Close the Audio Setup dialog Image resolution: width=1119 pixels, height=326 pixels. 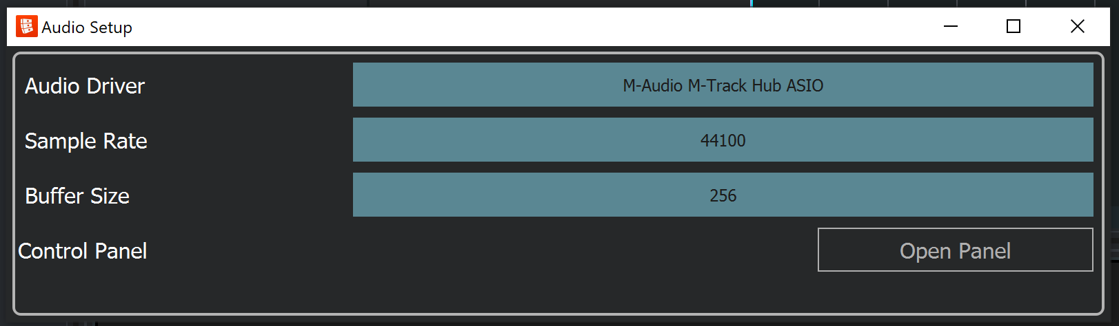click(1077, 27)
